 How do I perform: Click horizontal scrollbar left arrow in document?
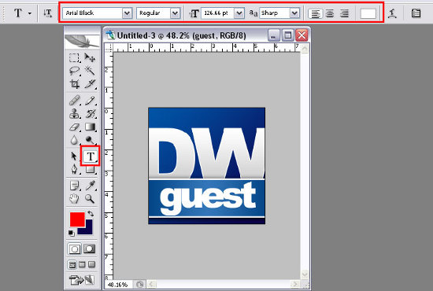(x=152, y=284)
